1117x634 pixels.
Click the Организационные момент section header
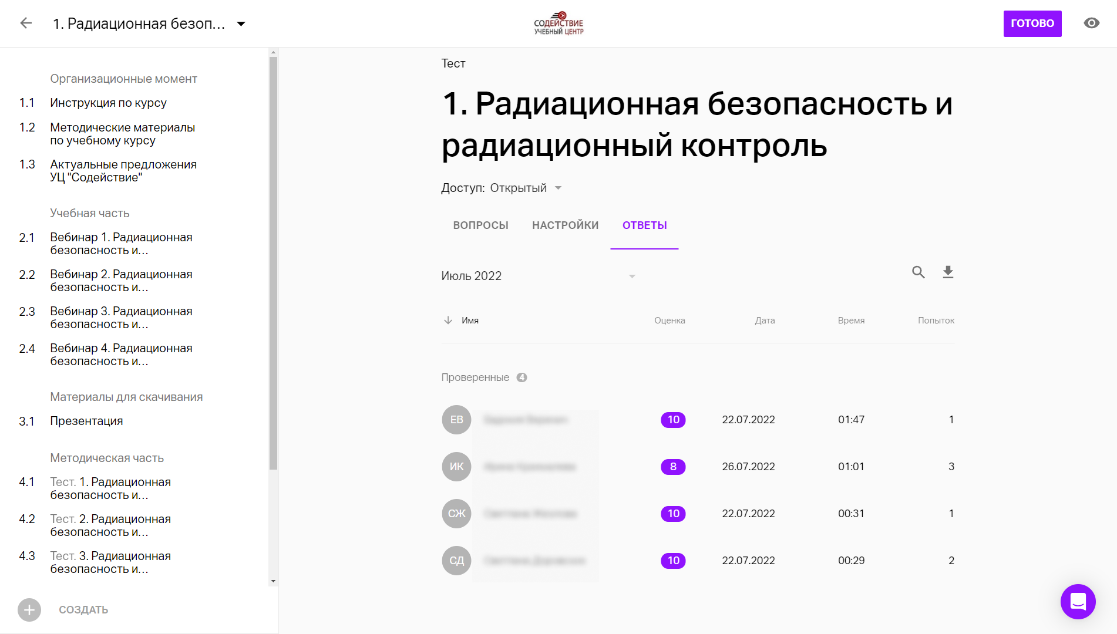click(123, 79)
